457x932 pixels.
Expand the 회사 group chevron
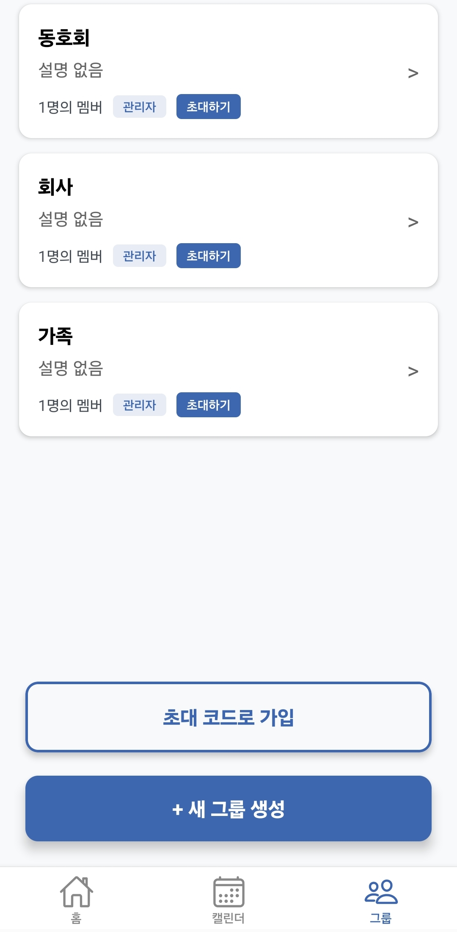[413, 222]
